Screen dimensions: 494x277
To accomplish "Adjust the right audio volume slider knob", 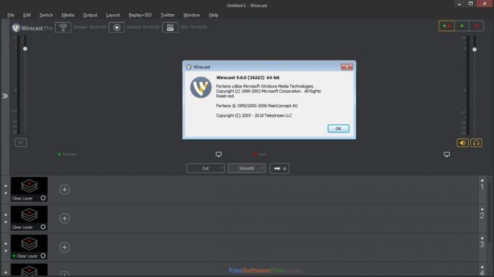I will point(475,50).
